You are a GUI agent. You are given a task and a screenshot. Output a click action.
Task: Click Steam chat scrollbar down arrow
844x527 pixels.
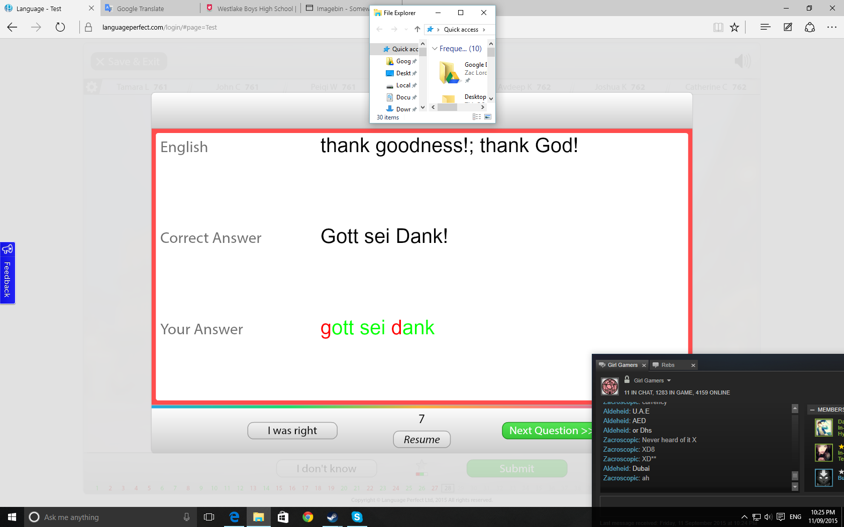tap(795, 487)
